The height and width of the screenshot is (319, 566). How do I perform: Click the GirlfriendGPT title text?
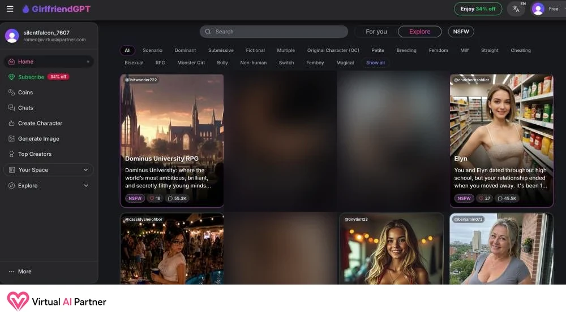[61, 9]
